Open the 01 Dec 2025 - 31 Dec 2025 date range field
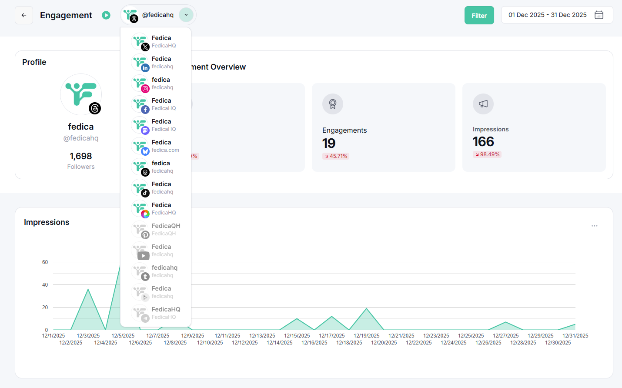Screen dimensions: 622x388 (x=557, y=15)
